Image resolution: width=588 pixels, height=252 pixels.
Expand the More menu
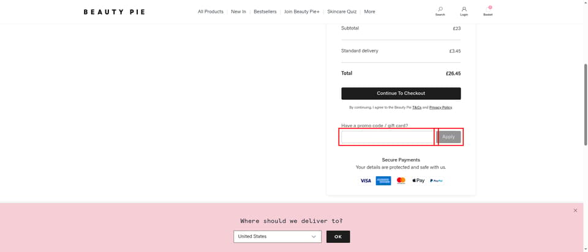coord(369,12)
